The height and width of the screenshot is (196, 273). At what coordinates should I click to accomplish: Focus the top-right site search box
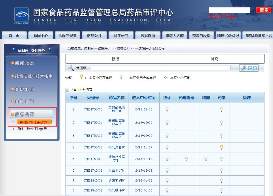(229, 10)
